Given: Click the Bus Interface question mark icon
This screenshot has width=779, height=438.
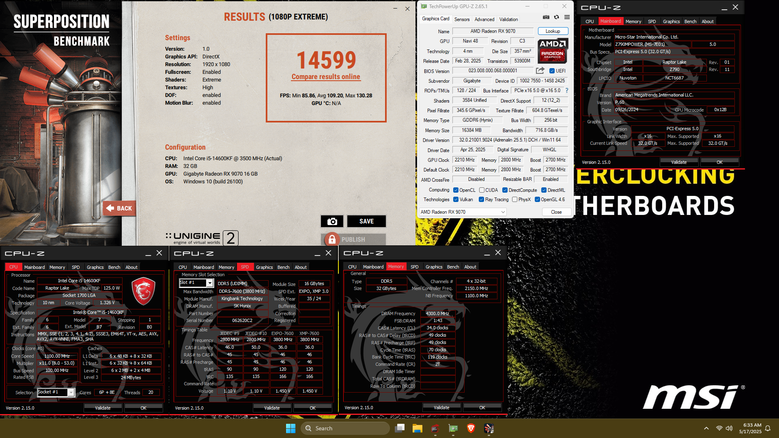Looking at the screenshot, I should pyautogui.click(x=567, y=90).
